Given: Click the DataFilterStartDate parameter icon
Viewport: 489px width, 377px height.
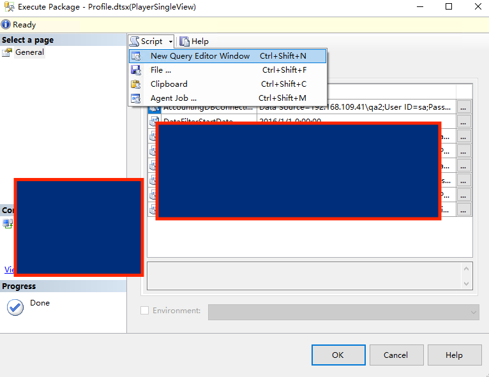Looking at the screenshot, I should click(x=154, y=121).
